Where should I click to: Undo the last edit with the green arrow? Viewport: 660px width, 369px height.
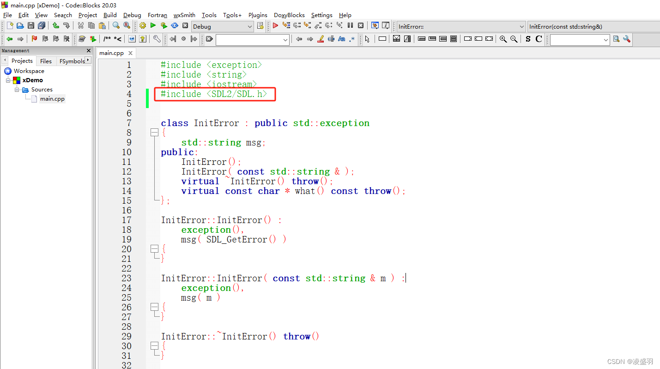pyautogui.click(x=56, y=26)
